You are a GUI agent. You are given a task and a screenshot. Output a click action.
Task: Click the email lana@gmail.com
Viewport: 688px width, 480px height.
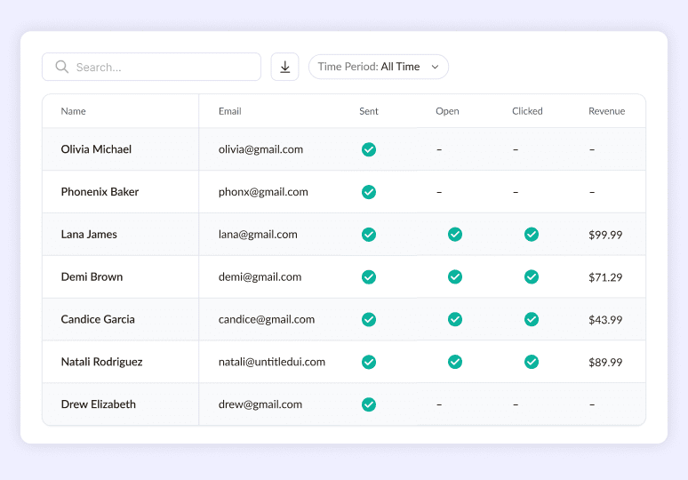(x=258, y=235)
